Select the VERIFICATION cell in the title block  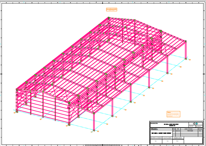[178, 137]
